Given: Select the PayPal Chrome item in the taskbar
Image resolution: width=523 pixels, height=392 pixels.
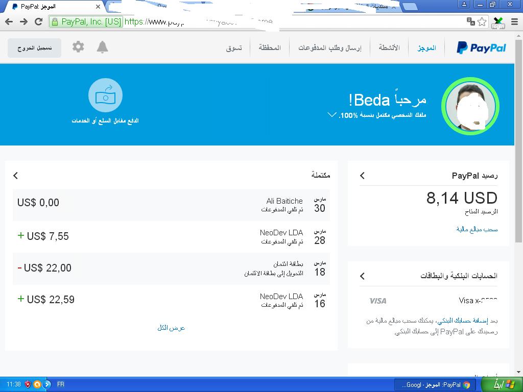Looking at the screenshot, I should pos(436,385).
